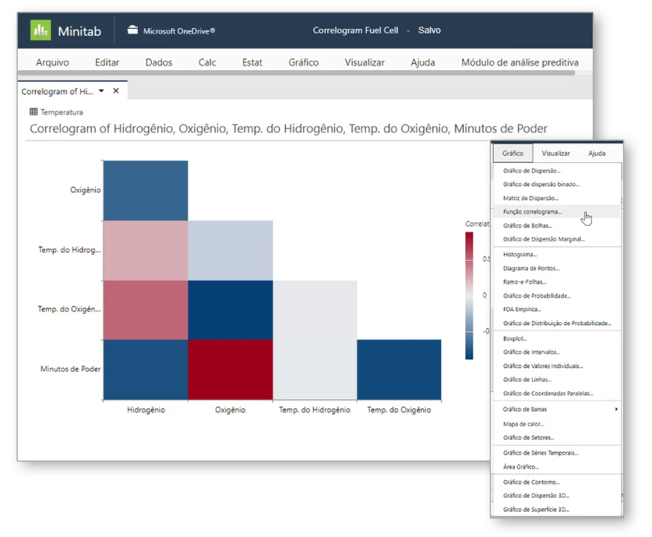The width and height of the screenshot is (652, 537).
Task: Click the Temp. do Oxigênio–Oxigênio dark blue cell
Action: coord(230,310)
